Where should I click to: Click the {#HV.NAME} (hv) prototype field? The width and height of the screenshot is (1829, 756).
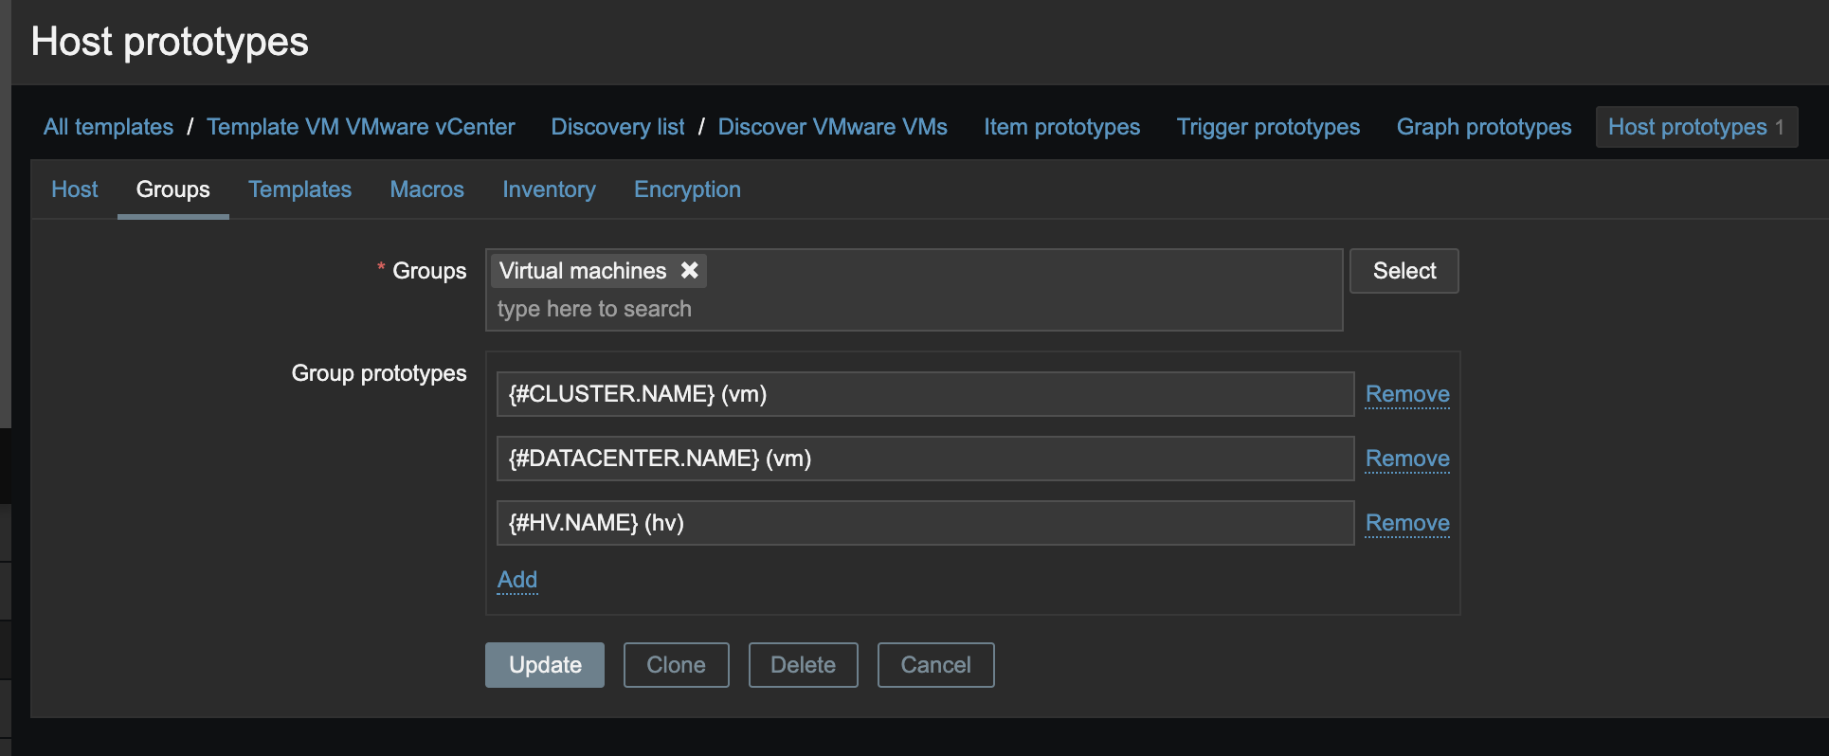click(924, 523)
